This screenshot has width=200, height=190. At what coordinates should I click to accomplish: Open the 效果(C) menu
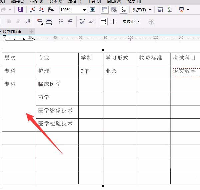[x=17, y=1]
